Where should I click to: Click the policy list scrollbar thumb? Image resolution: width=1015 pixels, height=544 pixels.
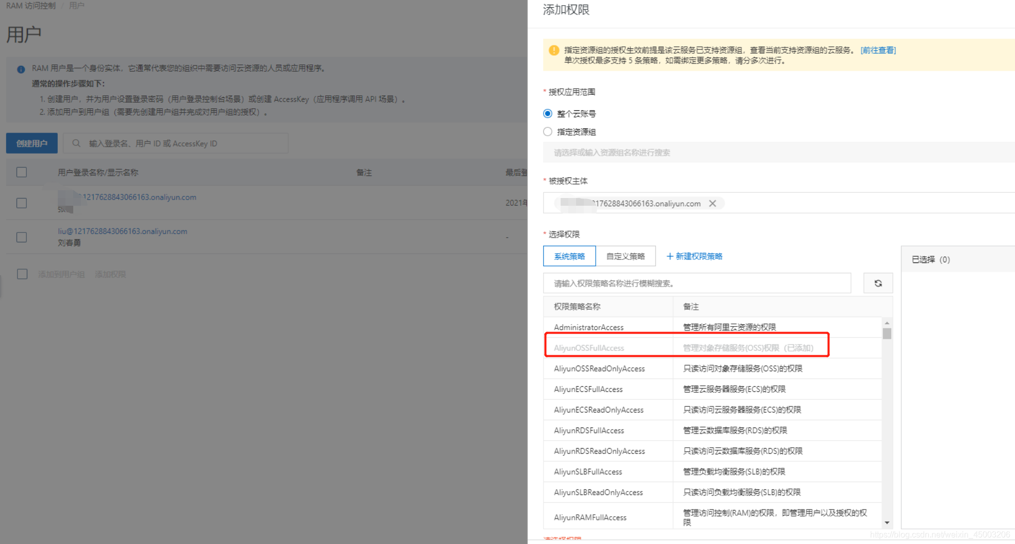coord(887,333)
